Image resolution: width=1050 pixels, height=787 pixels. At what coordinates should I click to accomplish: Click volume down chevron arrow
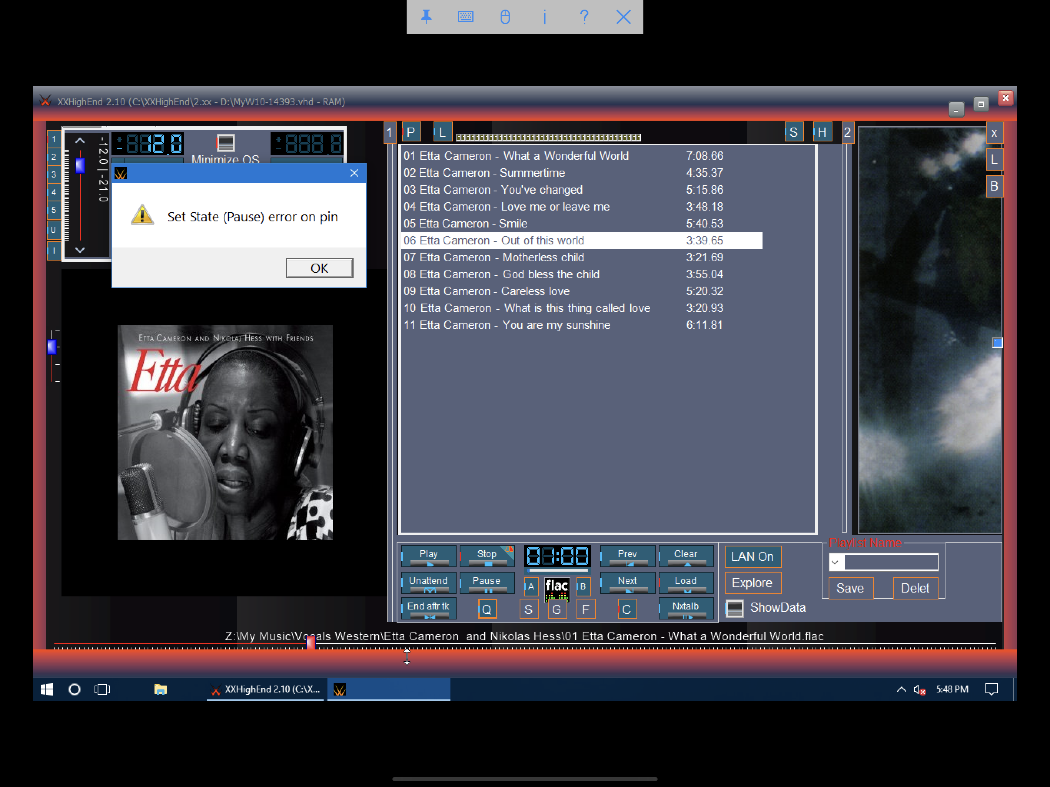[x=80, y=250]
